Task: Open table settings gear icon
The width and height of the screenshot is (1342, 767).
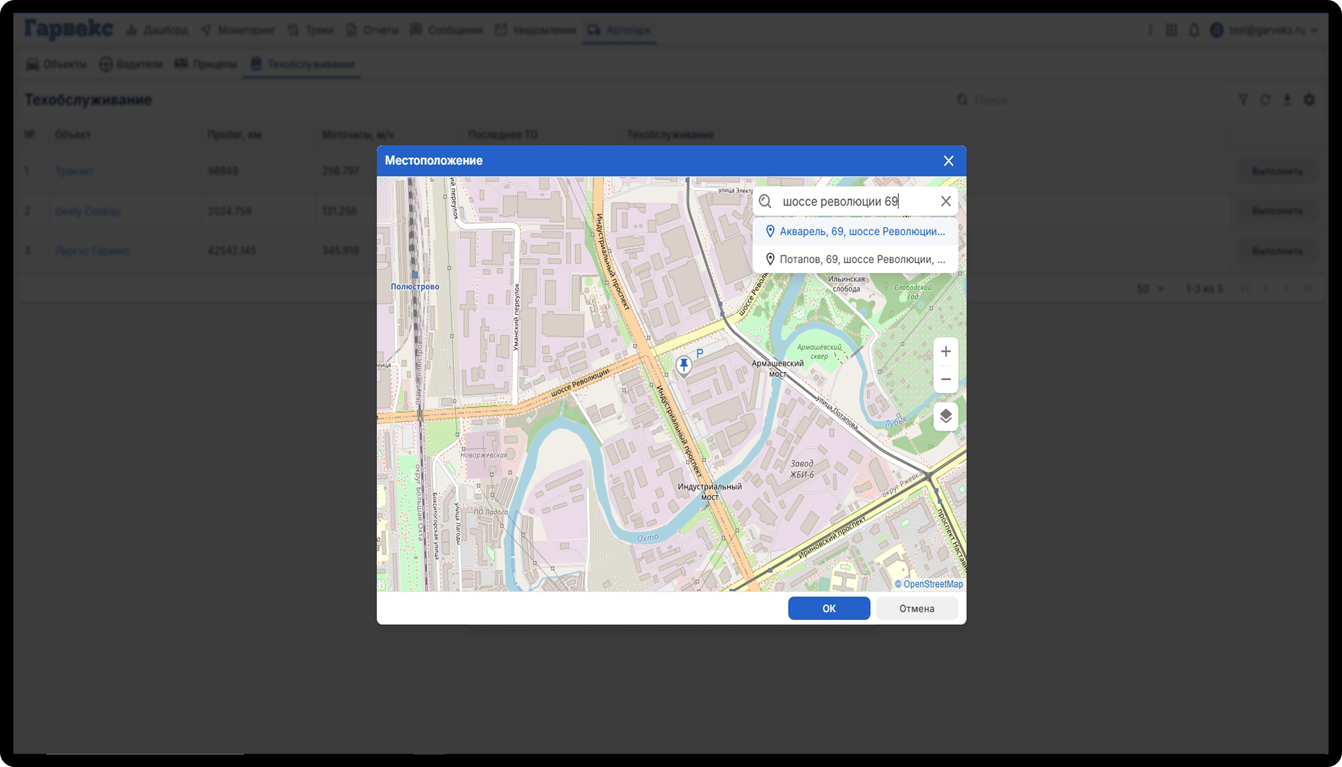Action: (1309, 100)
